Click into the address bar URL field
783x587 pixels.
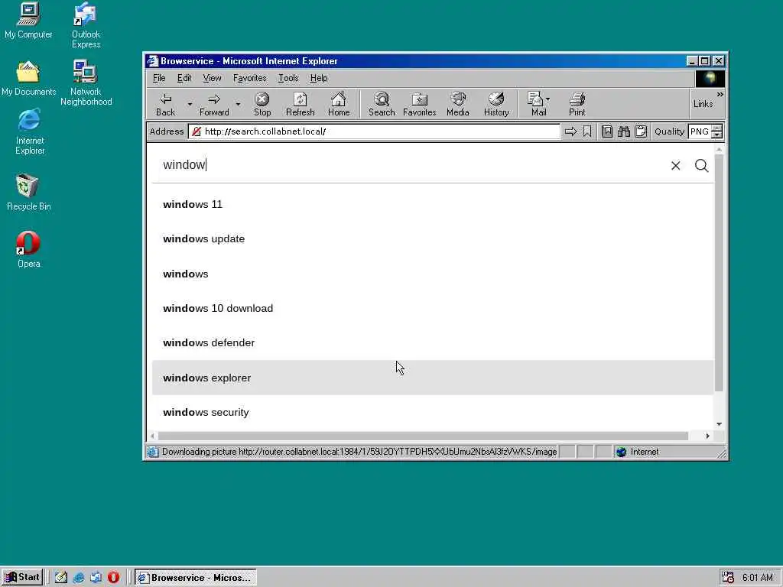[375, 131]
